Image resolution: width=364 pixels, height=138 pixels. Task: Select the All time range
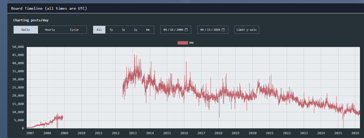(x=99, y=30)
